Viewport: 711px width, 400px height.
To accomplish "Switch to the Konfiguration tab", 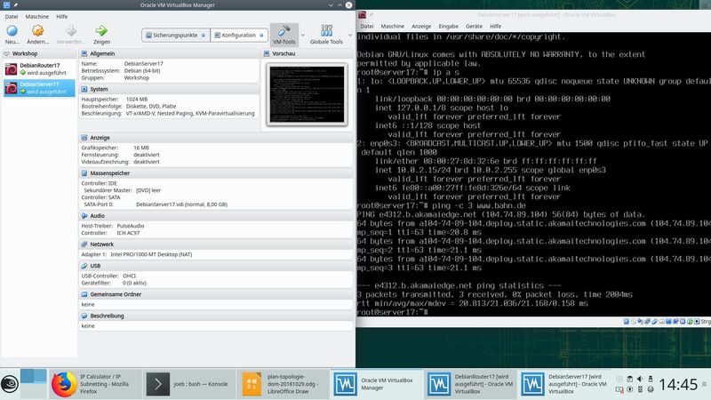I will [x=238, y=35].
